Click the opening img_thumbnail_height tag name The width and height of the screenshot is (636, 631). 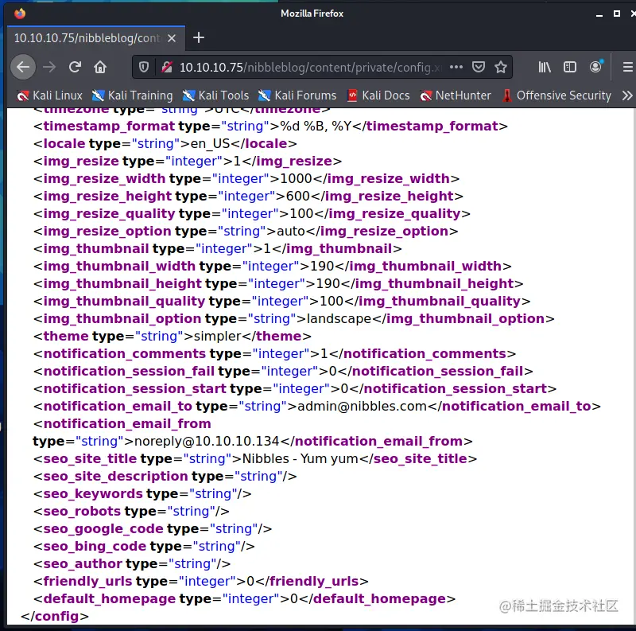click(x=122, y=284)
